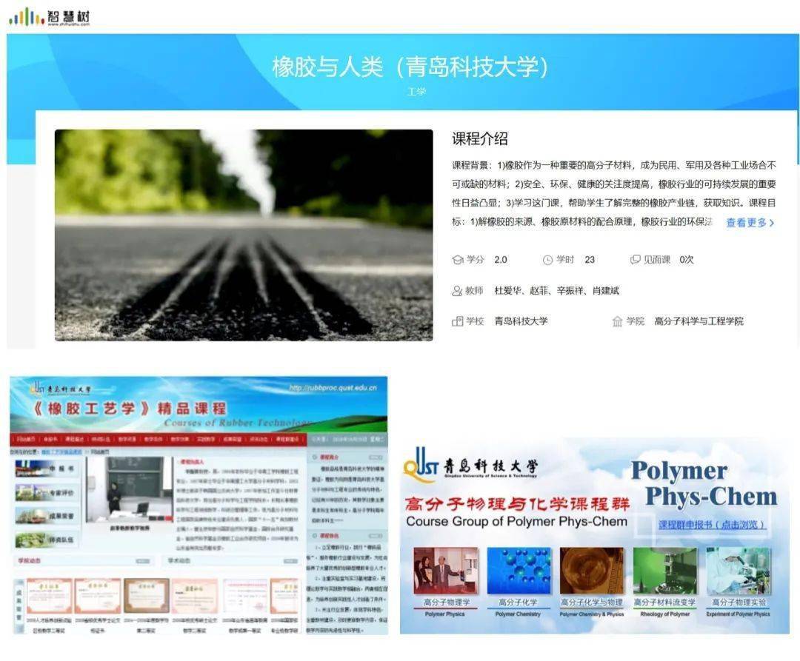The image size is (800, 661).
Task: Open the classroom lecture photo on the rubber page
Action: tap(130, 489)
